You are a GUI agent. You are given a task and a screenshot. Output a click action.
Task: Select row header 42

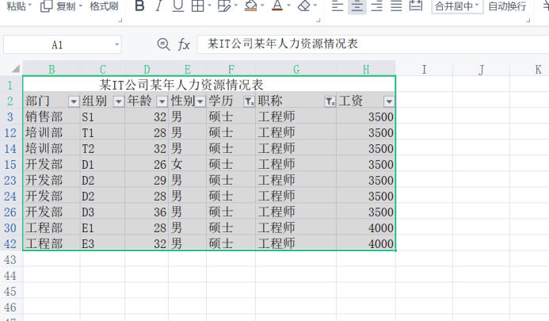click(x=10, y=244)
